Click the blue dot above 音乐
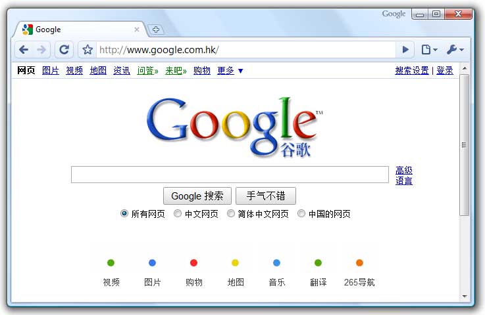 point(276,263)
